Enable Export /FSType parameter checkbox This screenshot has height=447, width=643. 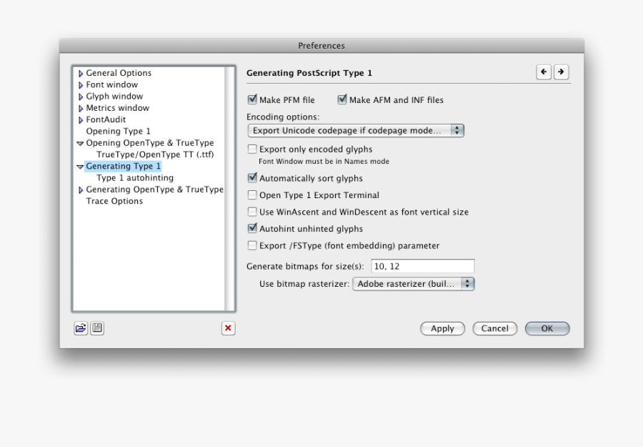[x=252, y=245]
